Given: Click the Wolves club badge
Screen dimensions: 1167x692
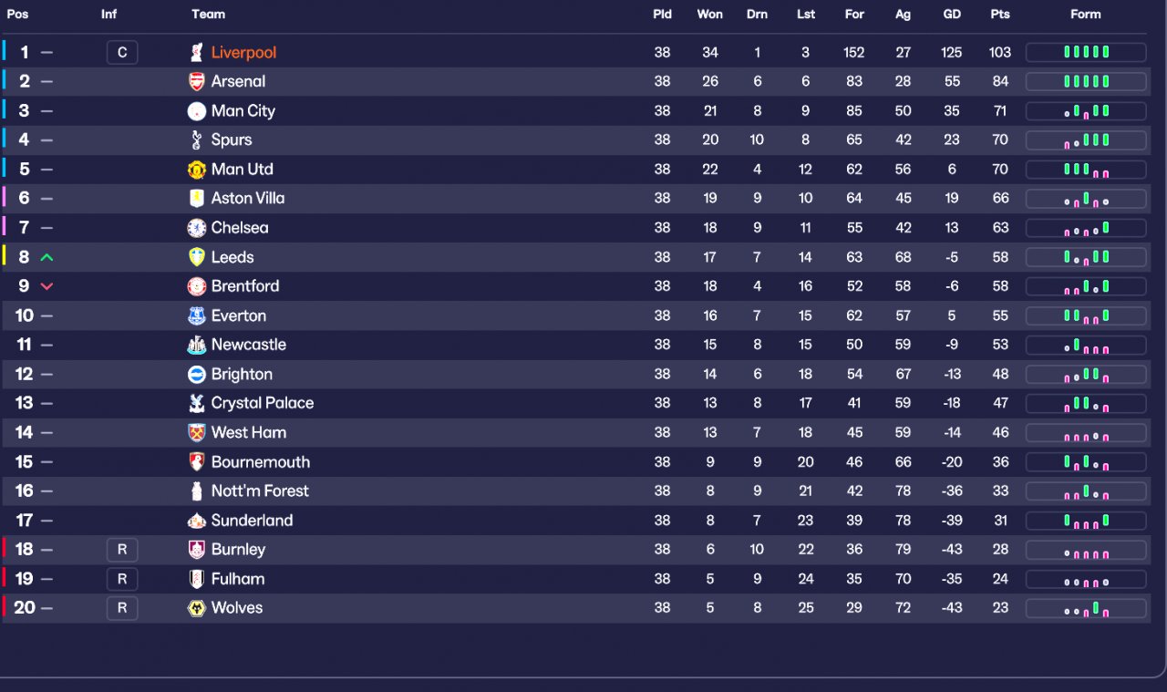Looking at the screenshot, I should [196, 608].
